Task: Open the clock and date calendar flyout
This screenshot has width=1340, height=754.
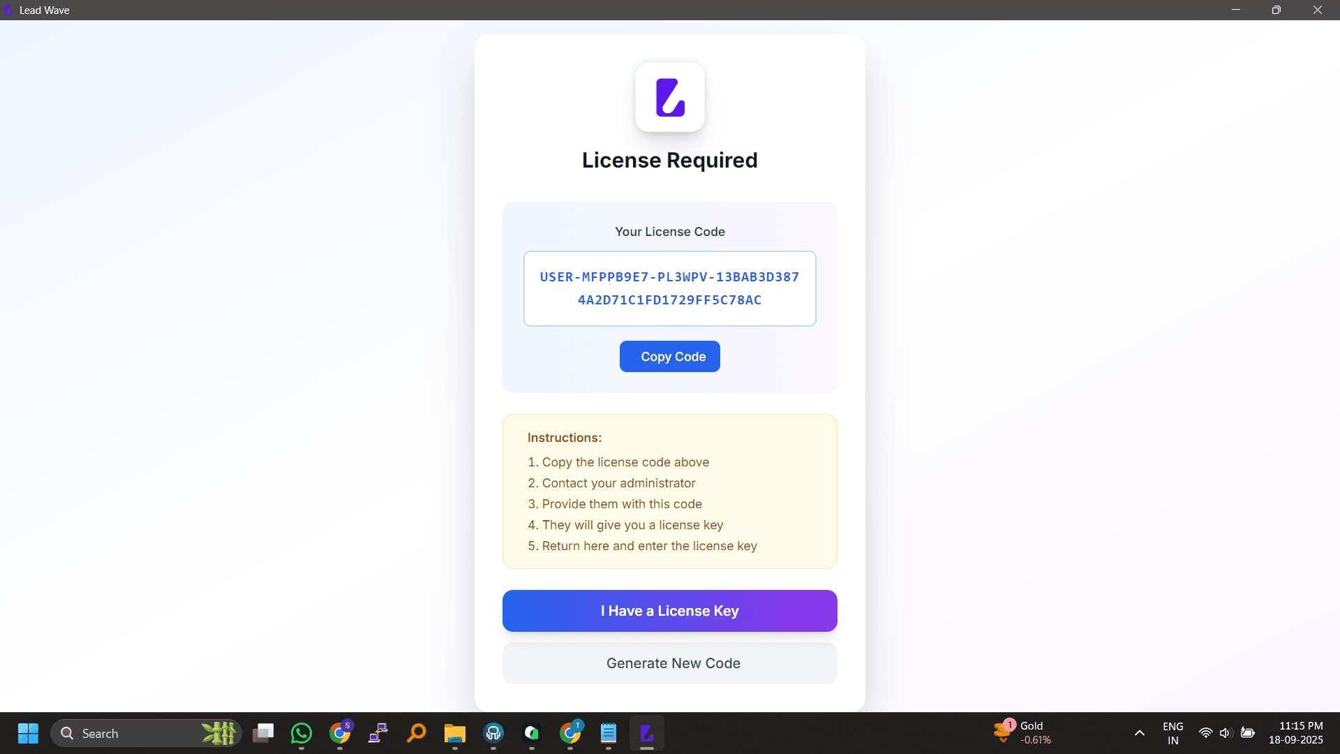Action: pos(1296,733)
